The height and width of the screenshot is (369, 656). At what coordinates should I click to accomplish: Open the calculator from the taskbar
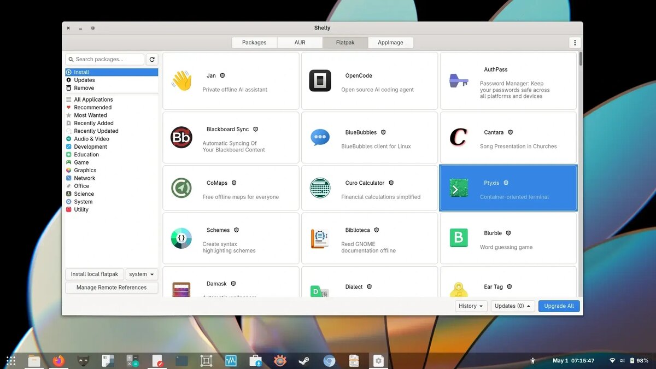[133, 361]
